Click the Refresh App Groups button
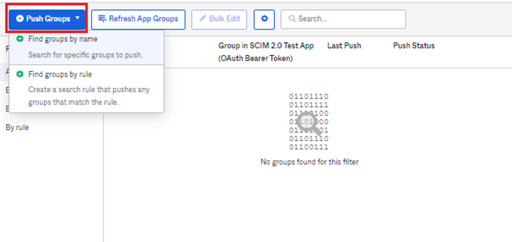 pos(139,19)
